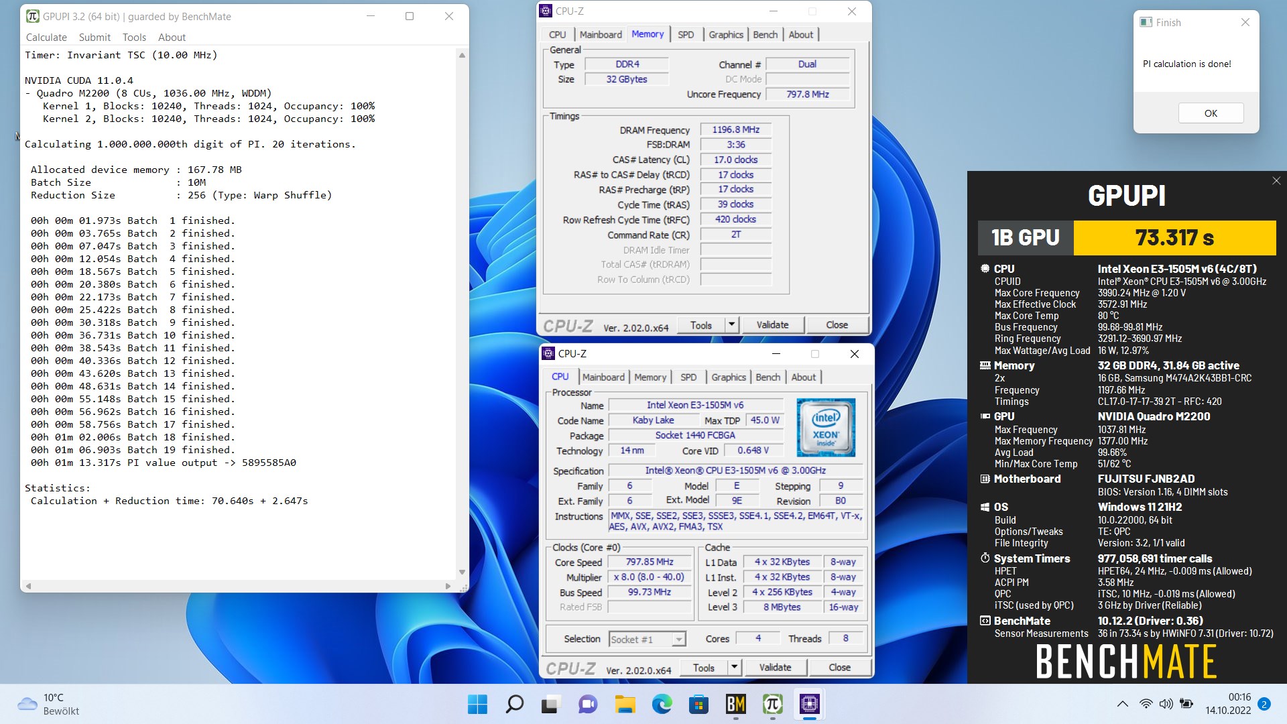
Task: Click the 73.317 s result score
Action: [x=1174, y=238]
